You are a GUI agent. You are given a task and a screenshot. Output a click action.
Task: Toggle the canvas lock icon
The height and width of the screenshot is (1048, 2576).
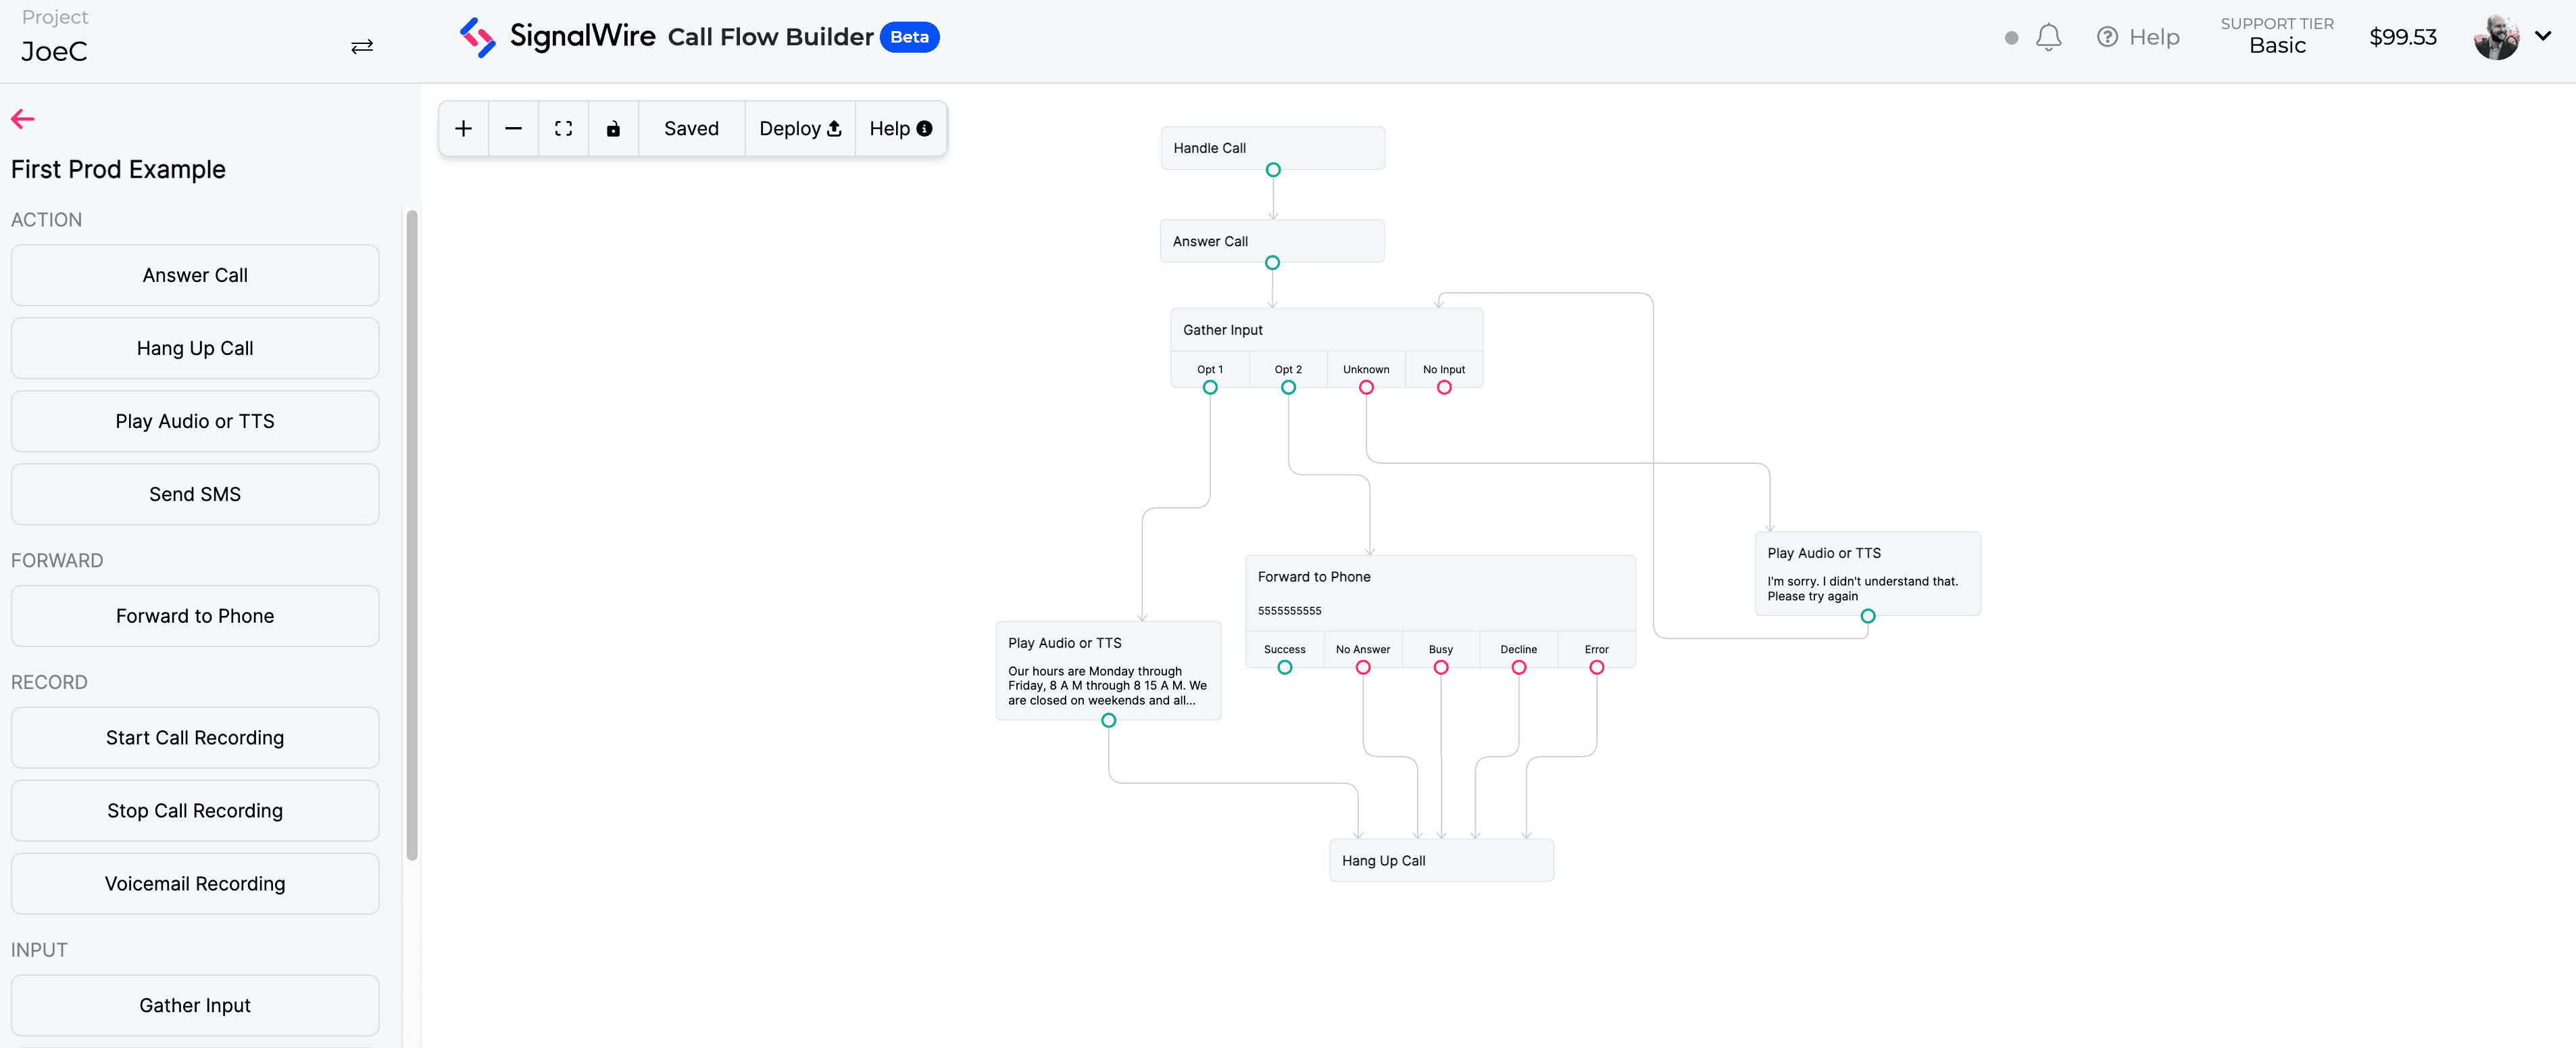[613, 128]
